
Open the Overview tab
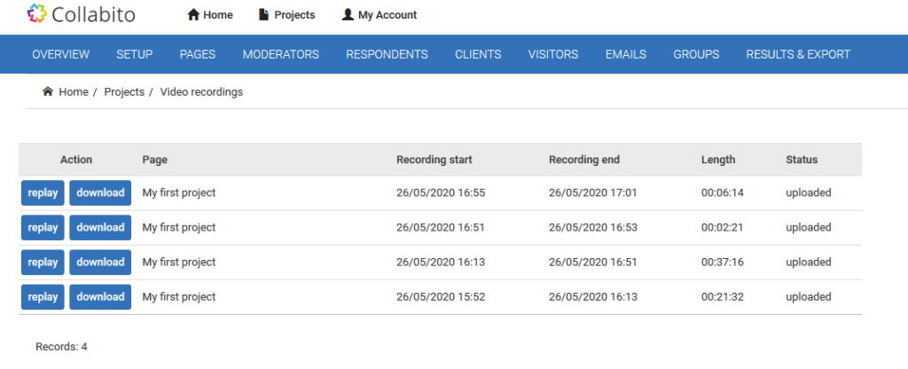pos(61,54)
